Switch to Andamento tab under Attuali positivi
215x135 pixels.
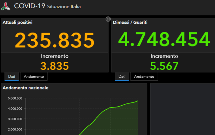[x=34, y=77]
